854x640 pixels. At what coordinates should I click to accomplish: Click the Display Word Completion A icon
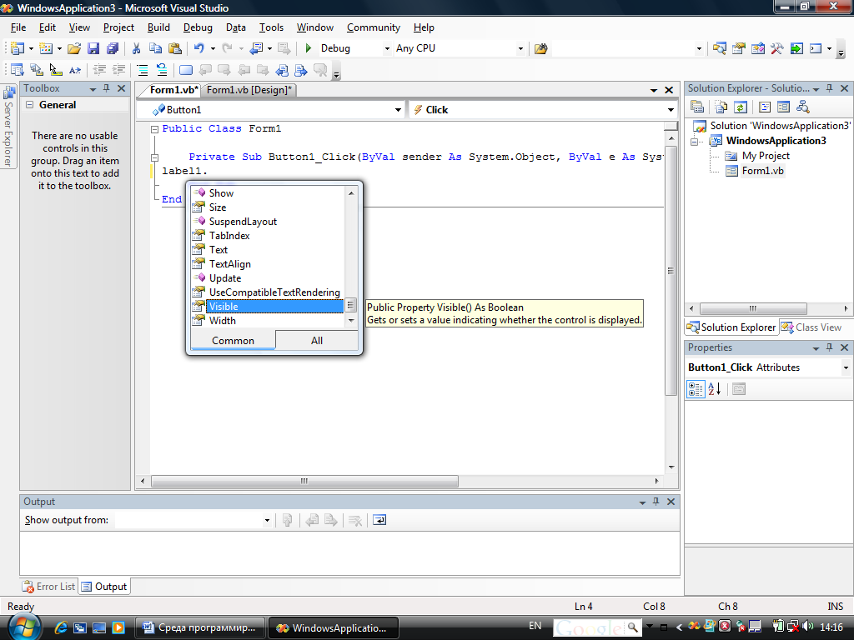pyautogui.click(x=75, y=70)
